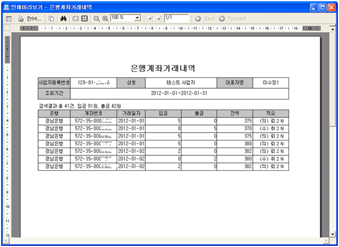Click the printer icon in toolbar
Viewport: 339px width, 247px height.
click(x=21, y=19)
